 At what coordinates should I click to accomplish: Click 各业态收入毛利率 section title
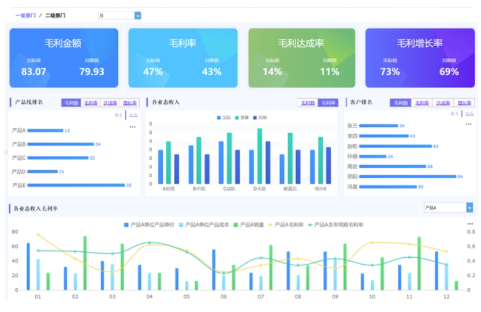[36, 208]
